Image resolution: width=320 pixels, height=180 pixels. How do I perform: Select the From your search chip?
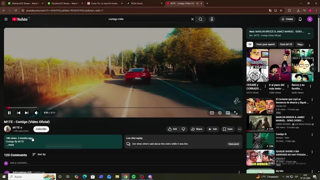click(x=265, y=44)
